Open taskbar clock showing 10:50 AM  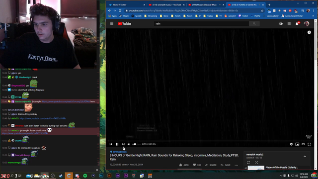pos(304,176)
